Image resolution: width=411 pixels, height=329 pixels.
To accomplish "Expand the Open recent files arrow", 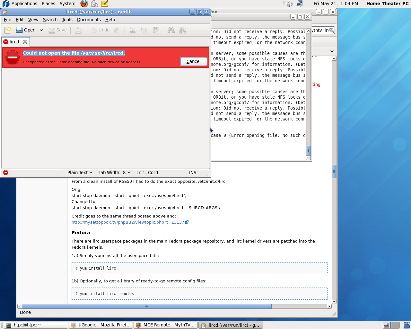I will point(41,30).
